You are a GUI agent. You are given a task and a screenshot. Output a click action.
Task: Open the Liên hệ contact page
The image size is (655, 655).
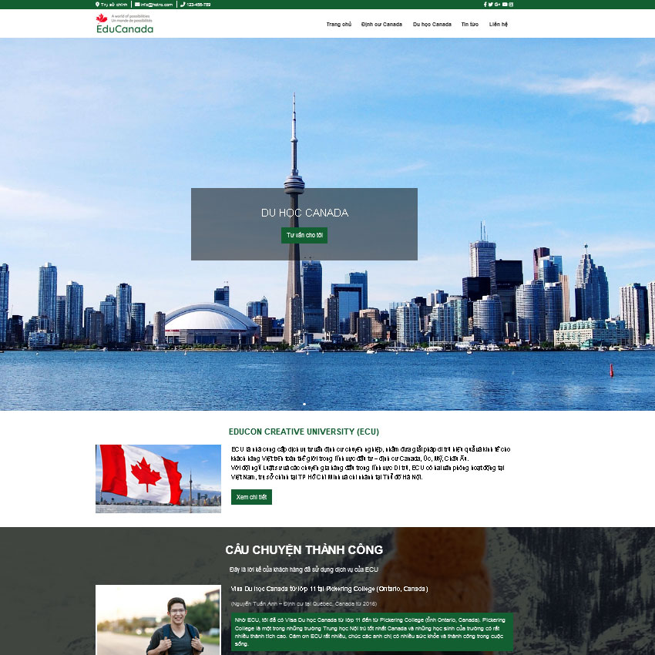499,25
